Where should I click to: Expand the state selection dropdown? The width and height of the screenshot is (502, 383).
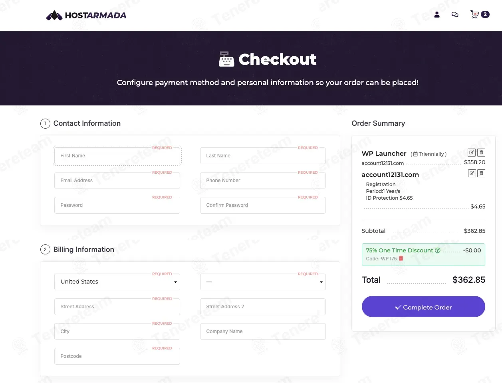click(x=263, y=282)
